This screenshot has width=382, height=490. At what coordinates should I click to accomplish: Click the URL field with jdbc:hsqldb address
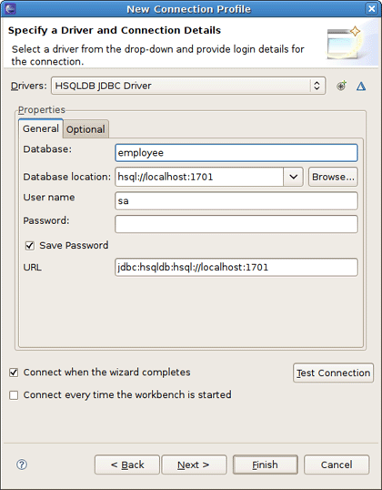click(236, 267)
